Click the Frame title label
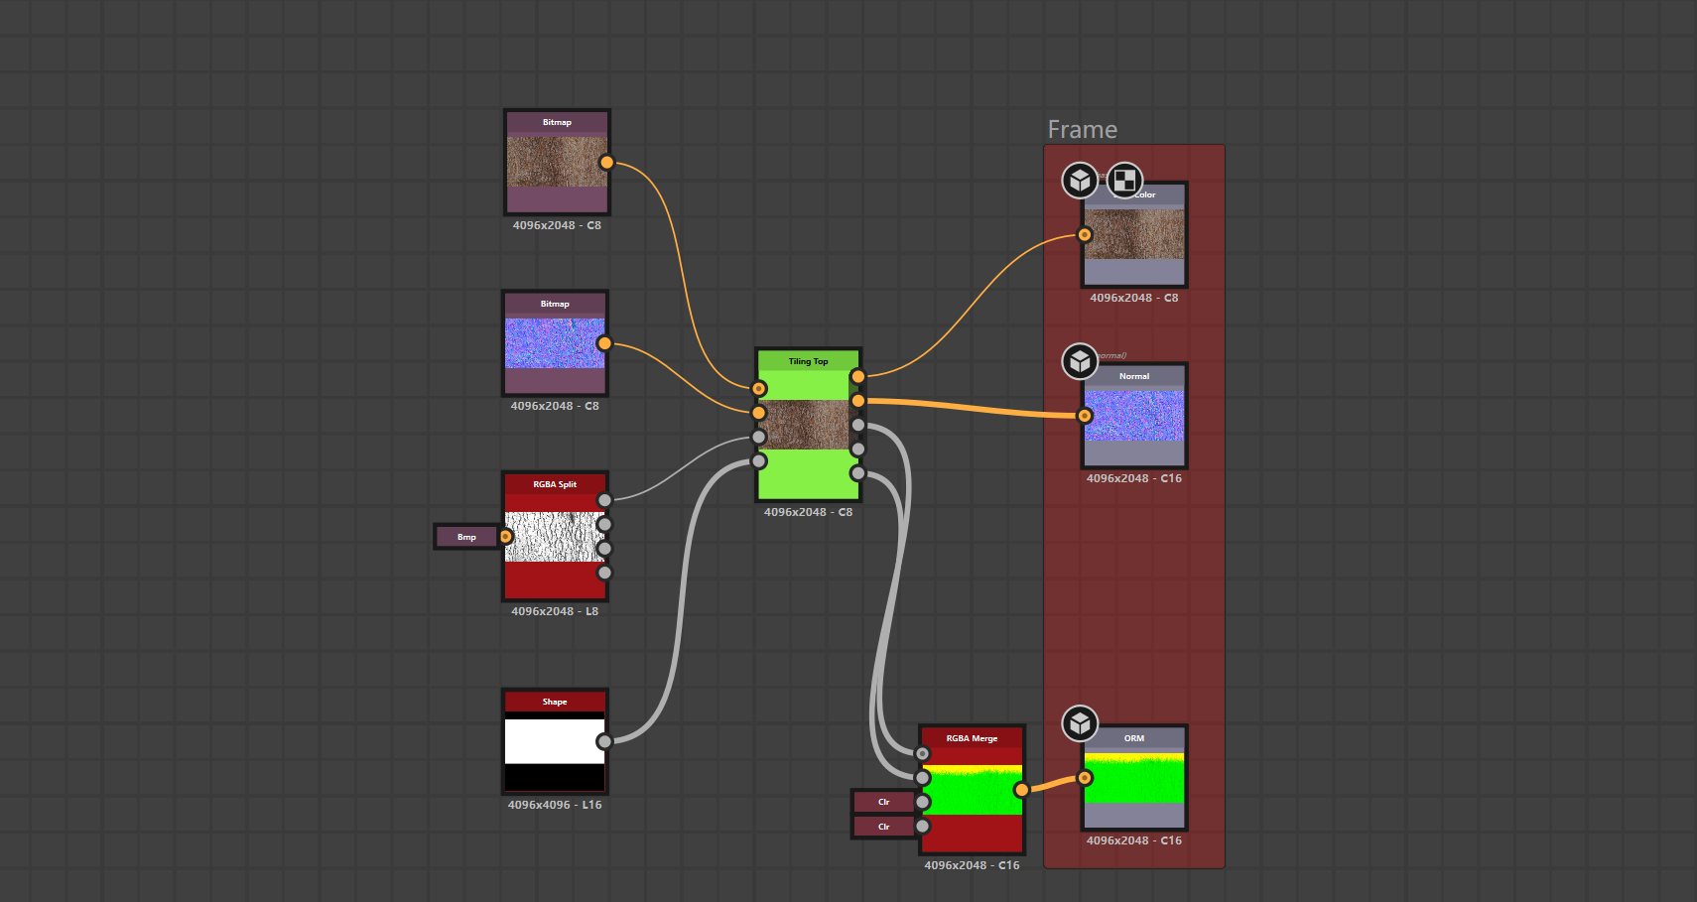The image size is (1697, 902). [x=1083, y=130]
